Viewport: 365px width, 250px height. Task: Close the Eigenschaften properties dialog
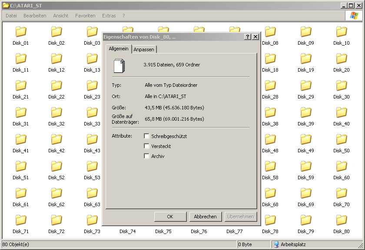[x=255, y=37]
